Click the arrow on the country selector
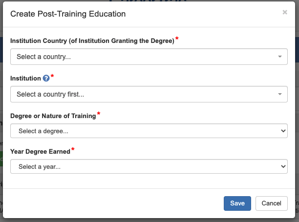299x222 pixels. (x=280, y=57)
